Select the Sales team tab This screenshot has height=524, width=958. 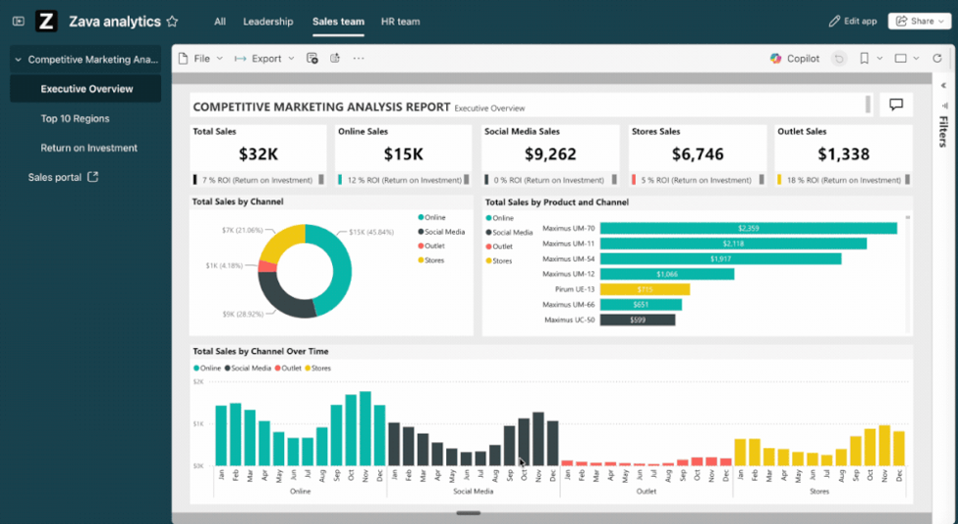click(338, 22)
